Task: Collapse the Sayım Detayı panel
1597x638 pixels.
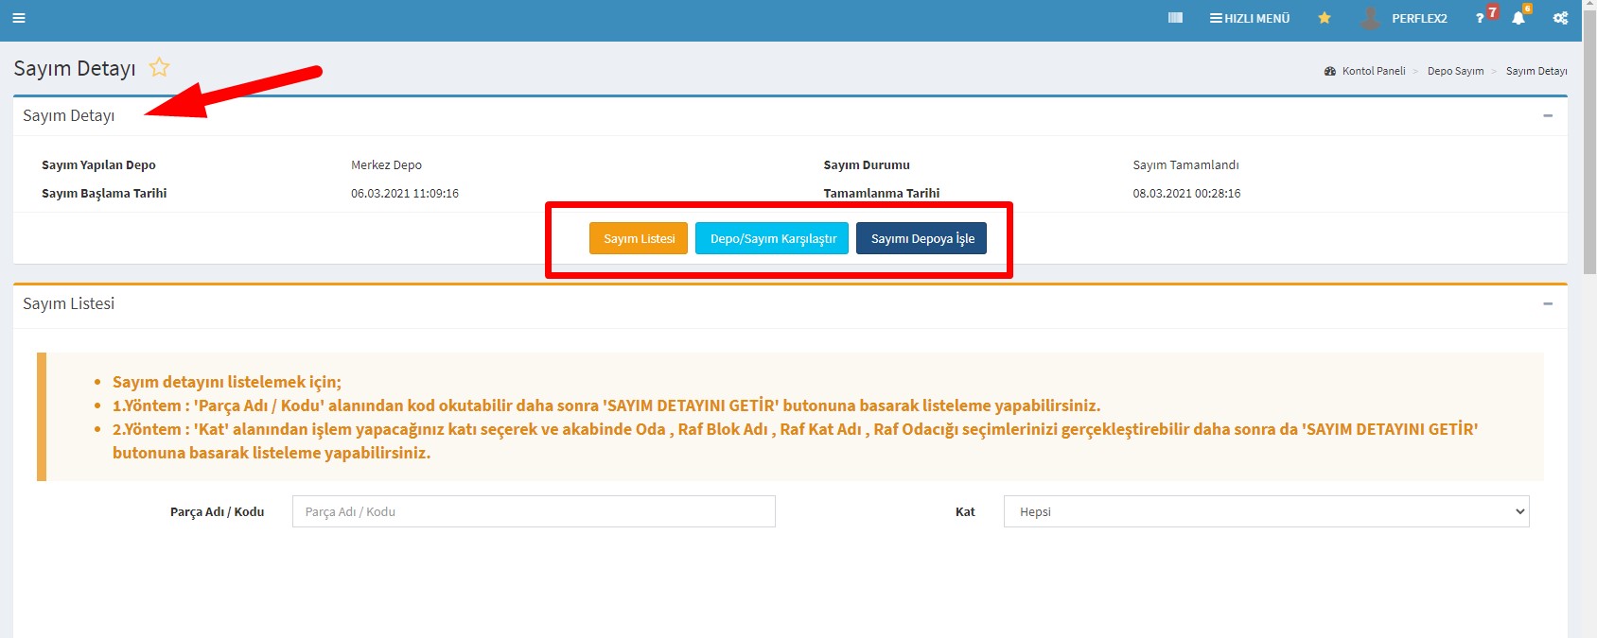Action: tap(1548, 115)
